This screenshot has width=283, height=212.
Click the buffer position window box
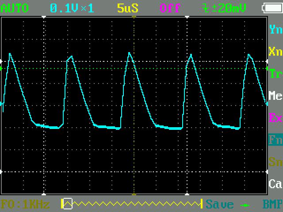click(68, 204)
